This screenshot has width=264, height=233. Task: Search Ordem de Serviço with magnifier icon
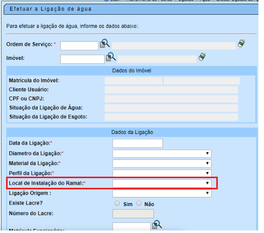105,43
